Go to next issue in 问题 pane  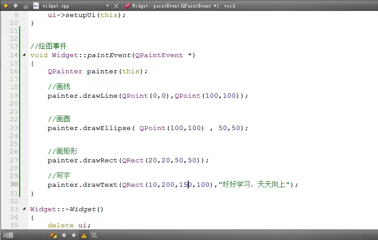click(74, 235)
